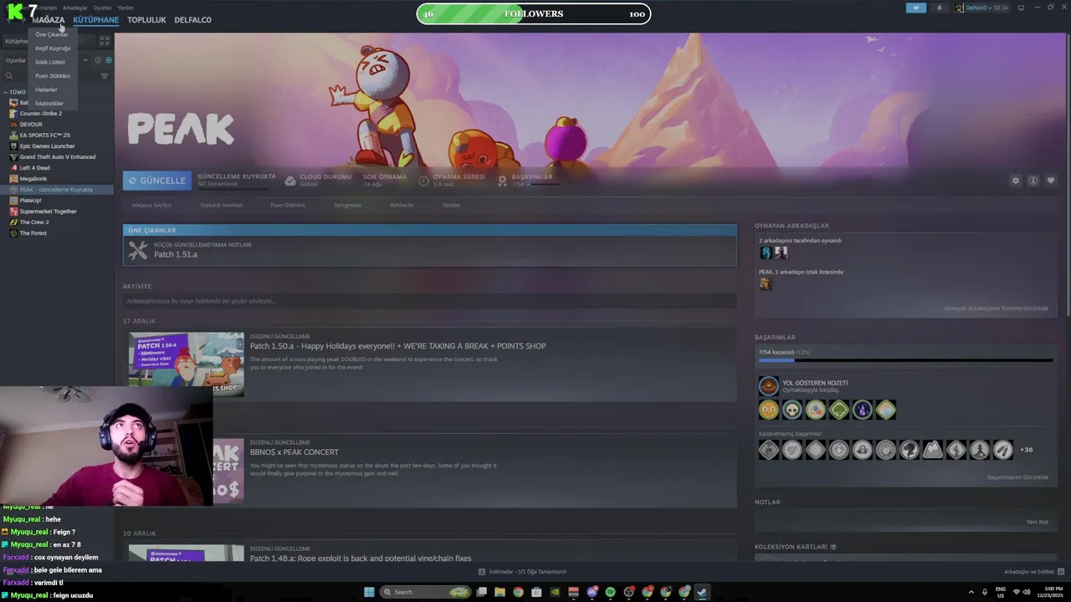Select Supermarket Together in games list
This screenshot has width=1071, height=602.
click(x=48, y=212)
